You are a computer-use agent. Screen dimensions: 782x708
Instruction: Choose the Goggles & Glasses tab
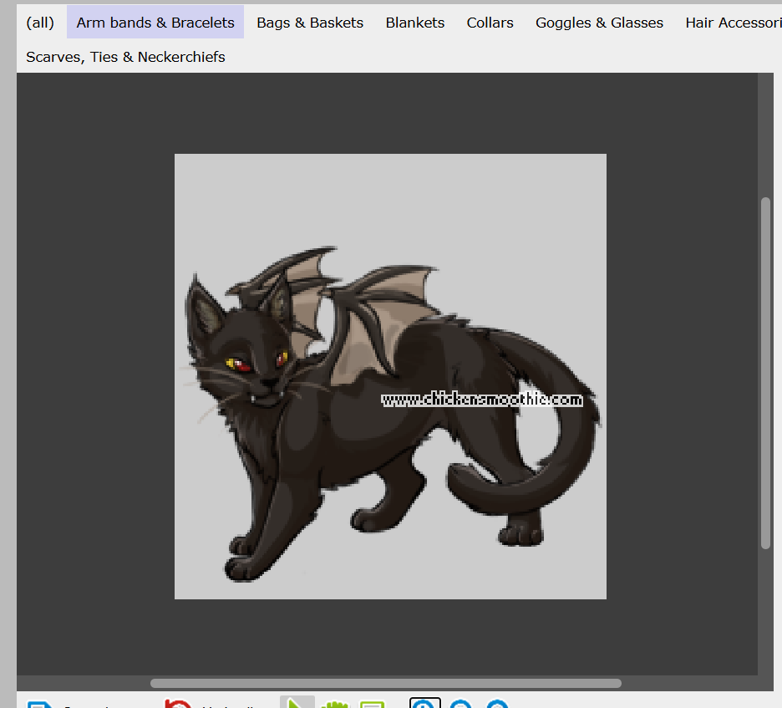click(599, 23)
